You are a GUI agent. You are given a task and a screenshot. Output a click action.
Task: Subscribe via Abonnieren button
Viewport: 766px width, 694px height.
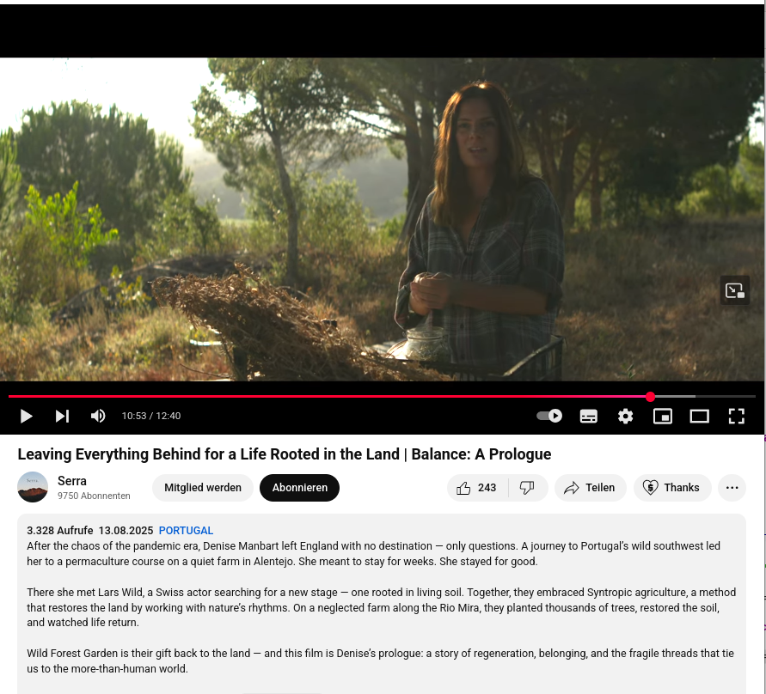coord(299,488)
